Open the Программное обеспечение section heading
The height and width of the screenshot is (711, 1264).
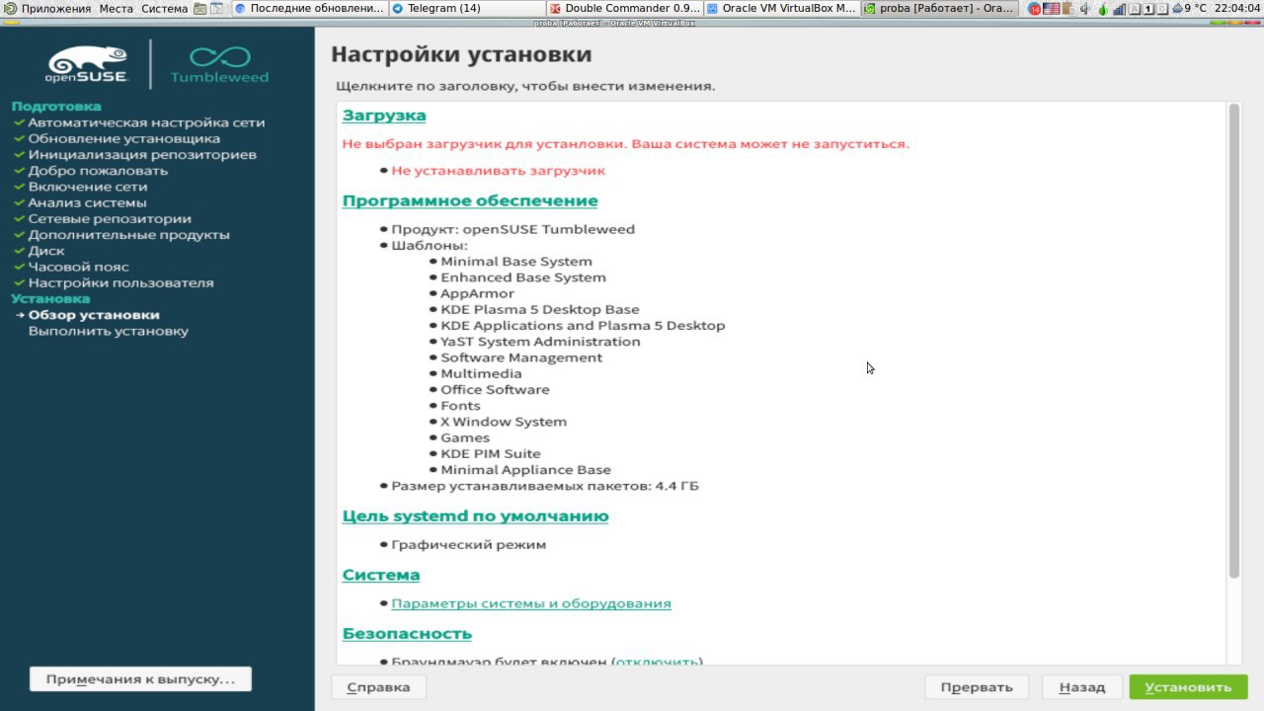470,200
